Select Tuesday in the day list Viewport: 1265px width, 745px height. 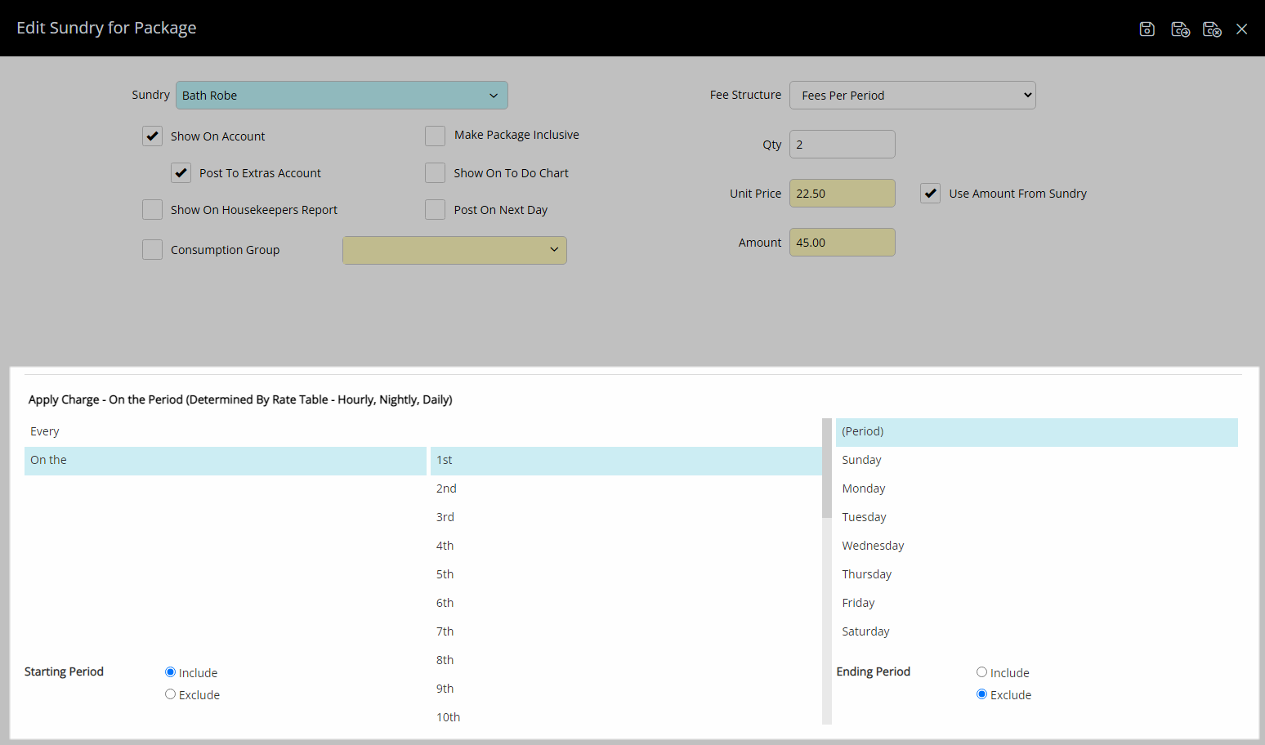(x=1037, y=518)
